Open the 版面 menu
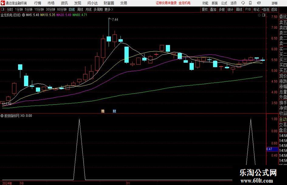Image resolution: width=287 pixels, height=185 pixels. [x=214, y=3]
